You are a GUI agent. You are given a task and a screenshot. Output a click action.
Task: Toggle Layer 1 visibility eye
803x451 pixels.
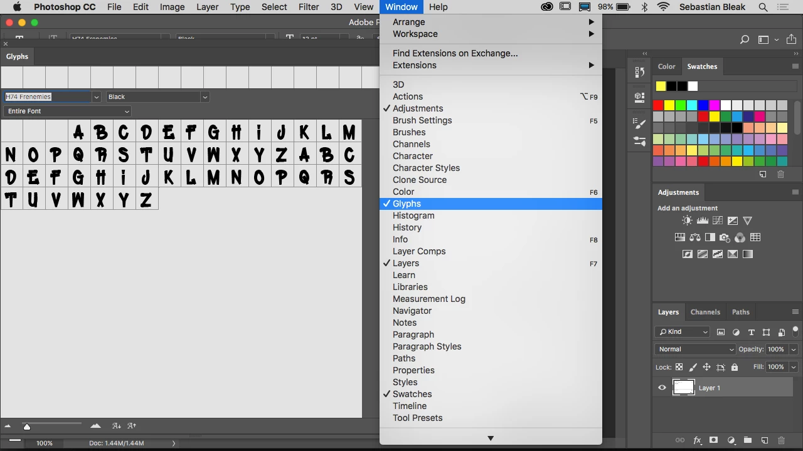[662, 388]
